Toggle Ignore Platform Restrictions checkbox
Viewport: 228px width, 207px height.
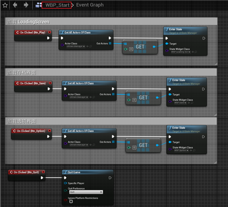point(71,201)
